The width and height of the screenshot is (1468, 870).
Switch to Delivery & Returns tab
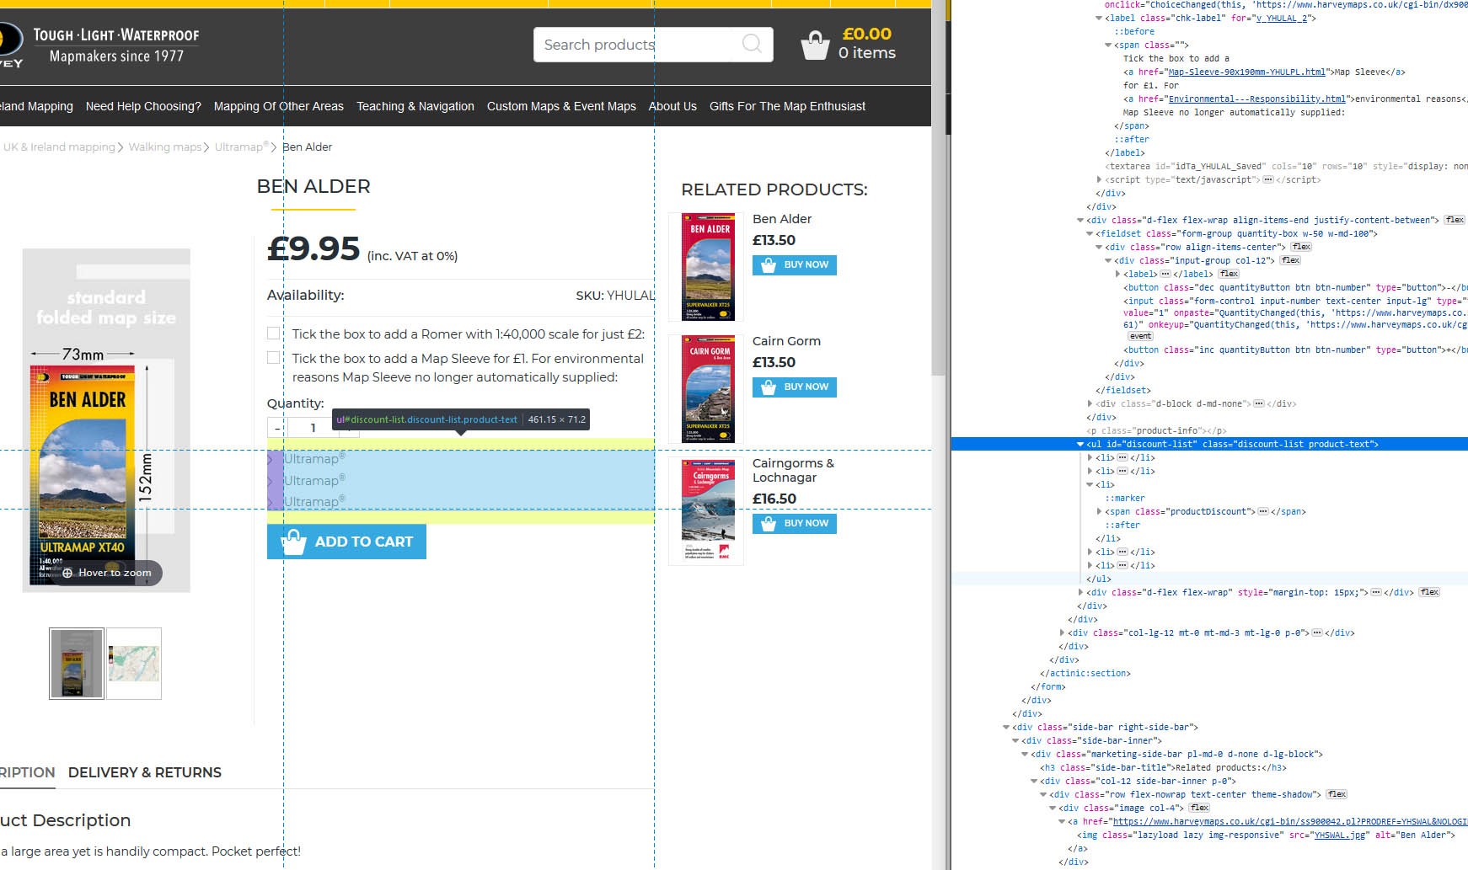(x=145, y=772)
